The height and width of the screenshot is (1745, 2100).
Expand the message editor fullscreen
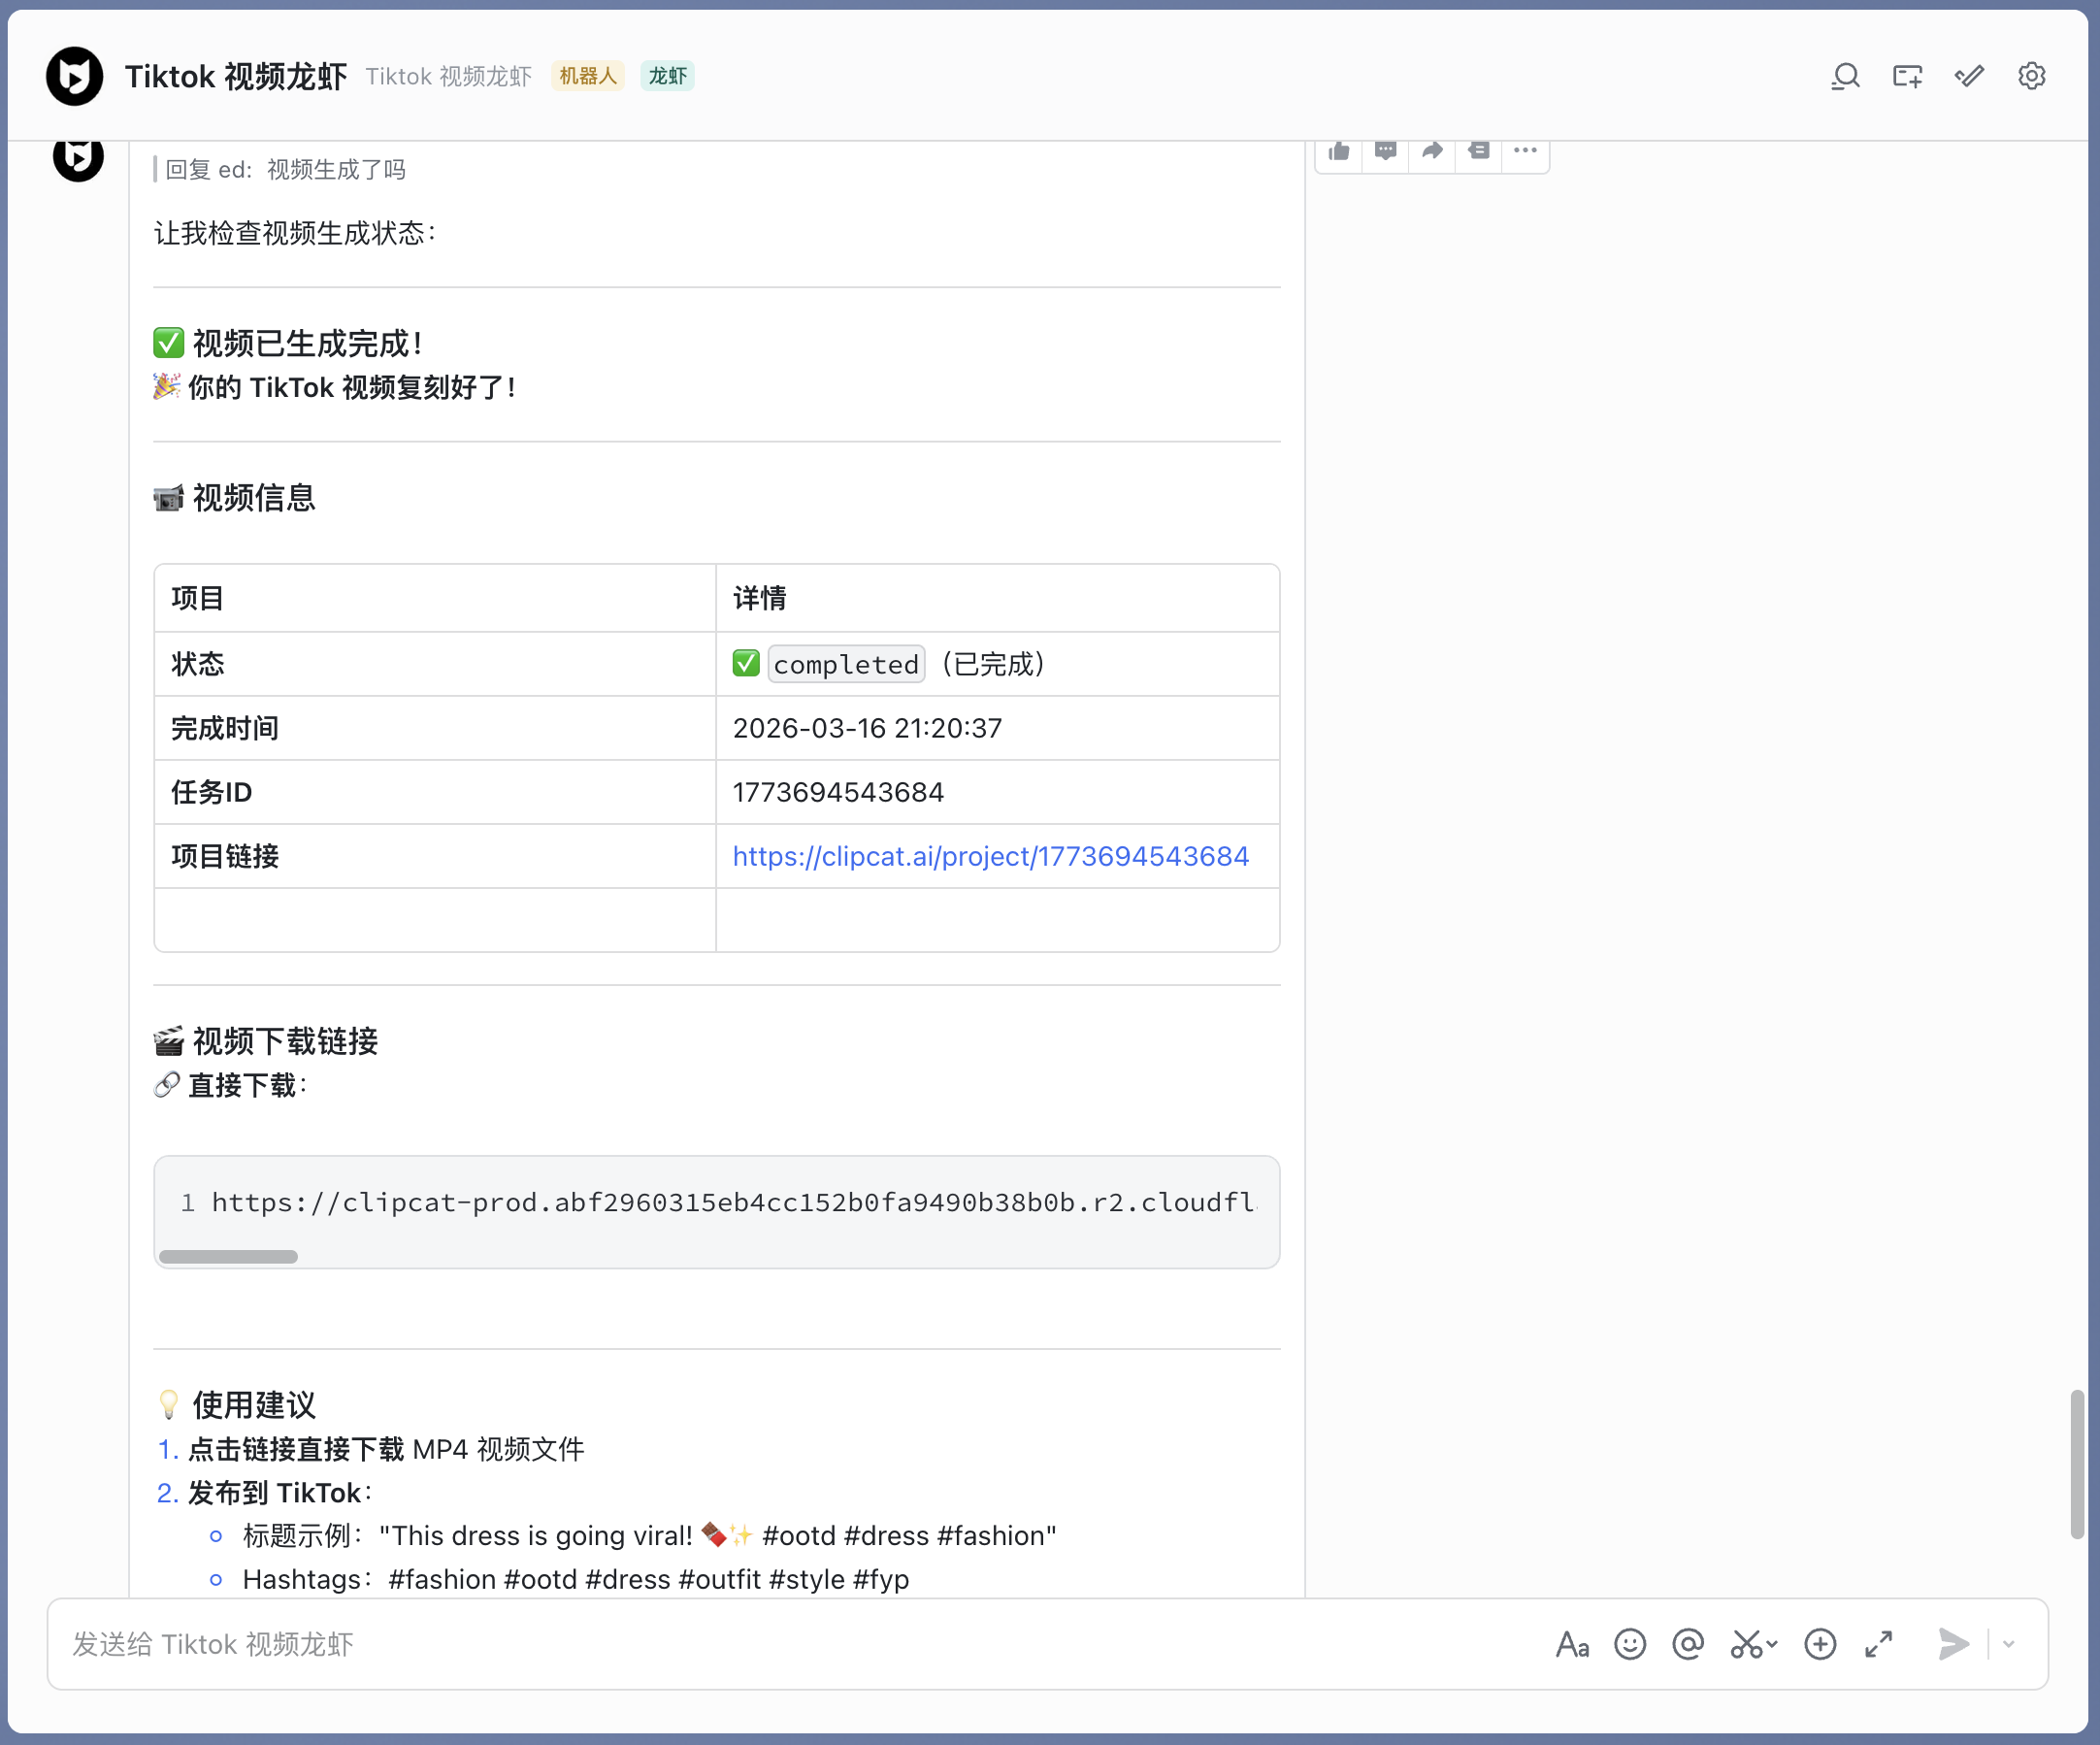[x=1879, y=1644]
